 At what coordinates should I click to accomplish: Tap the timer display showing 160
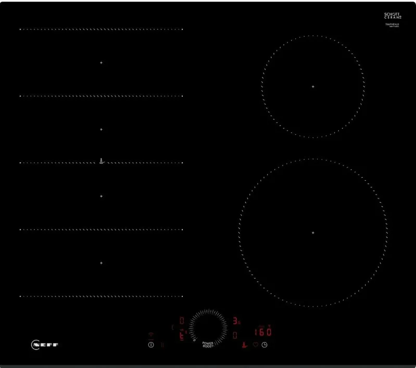pyautogui.click(x=263, y=332)
